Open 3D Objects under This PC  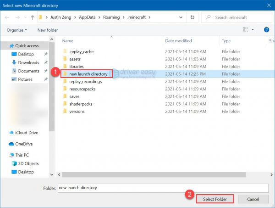pyautogui.click(x=28, y=163)
